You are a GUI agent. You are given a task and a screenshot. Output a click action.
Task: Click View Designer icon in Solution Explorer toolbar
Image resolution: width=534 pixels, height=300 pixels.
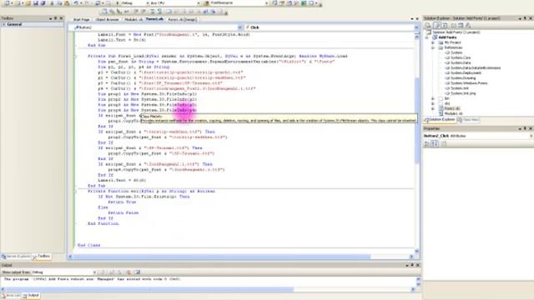[461, 25]
